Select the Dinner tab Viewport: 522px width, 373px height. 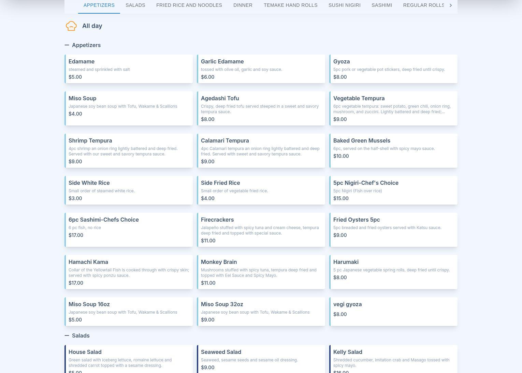(243, 5)
